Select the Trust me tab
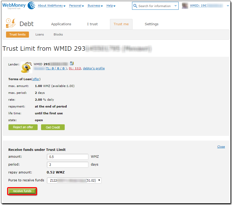The image size is (232, 205). point(121,24)
